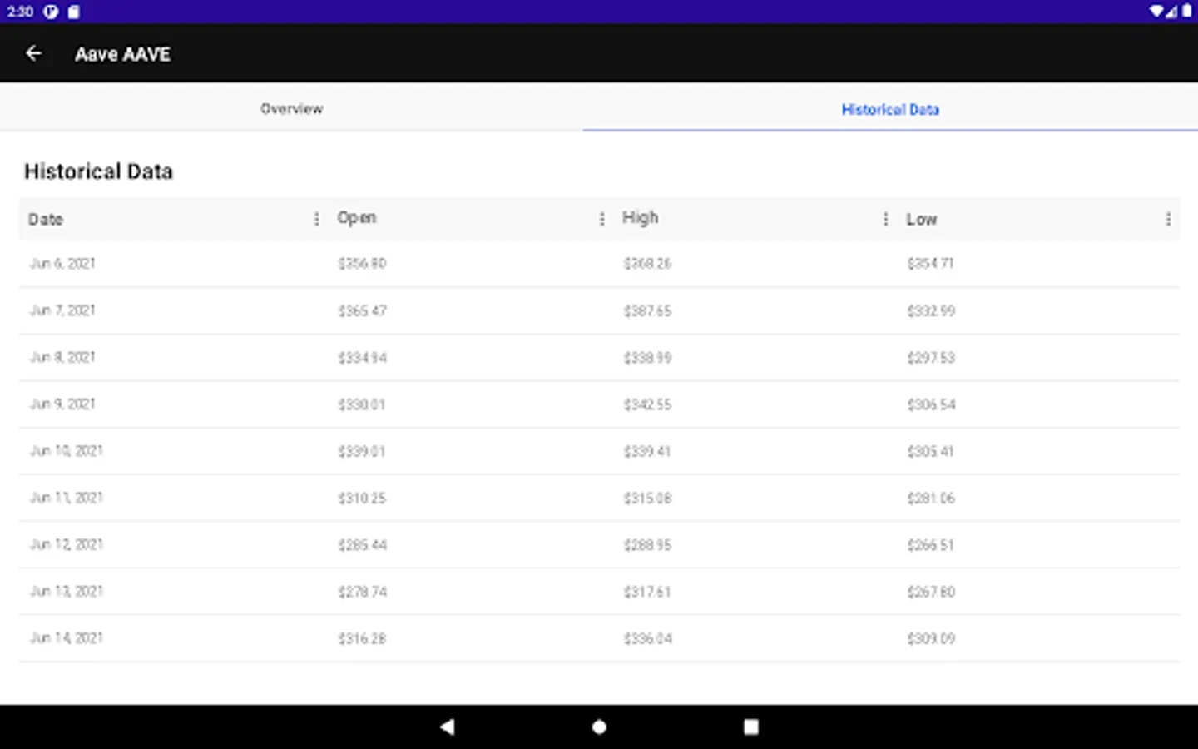The height and width of the screenshot is (749, 1198).
Task: Tap the Android home circle button
Action: (x=599, y=727)
